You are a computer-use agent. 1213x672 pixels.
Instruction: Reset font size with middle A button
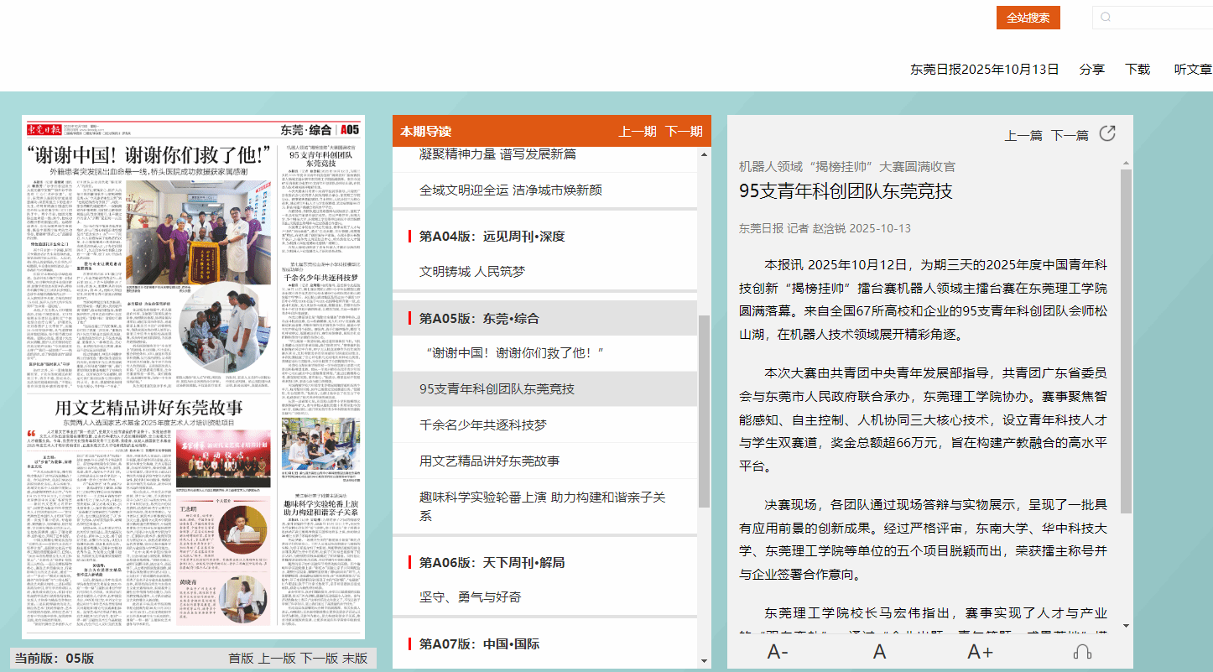(x=879, y=652)
